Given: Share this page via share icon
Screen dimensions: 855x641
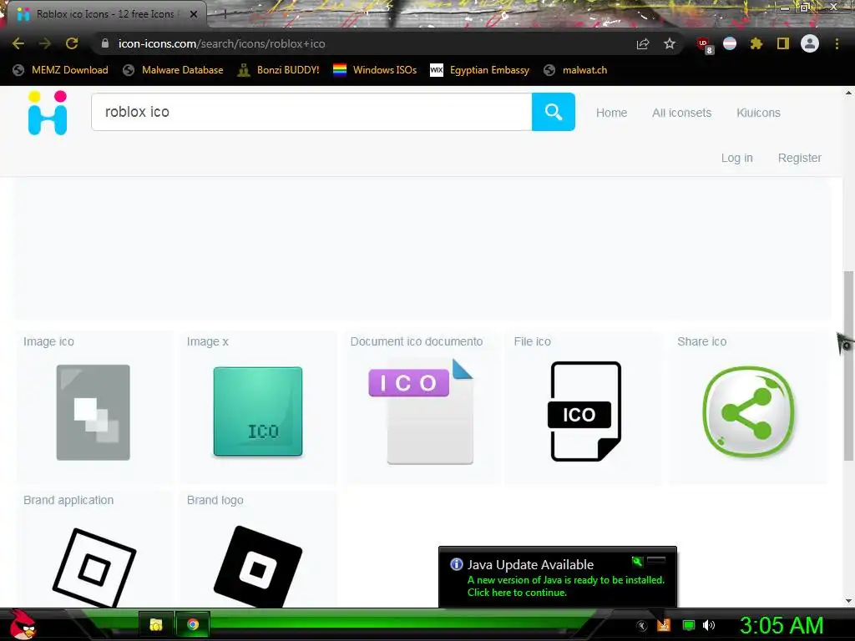Looking at the screenshot, I should point(643,43).
